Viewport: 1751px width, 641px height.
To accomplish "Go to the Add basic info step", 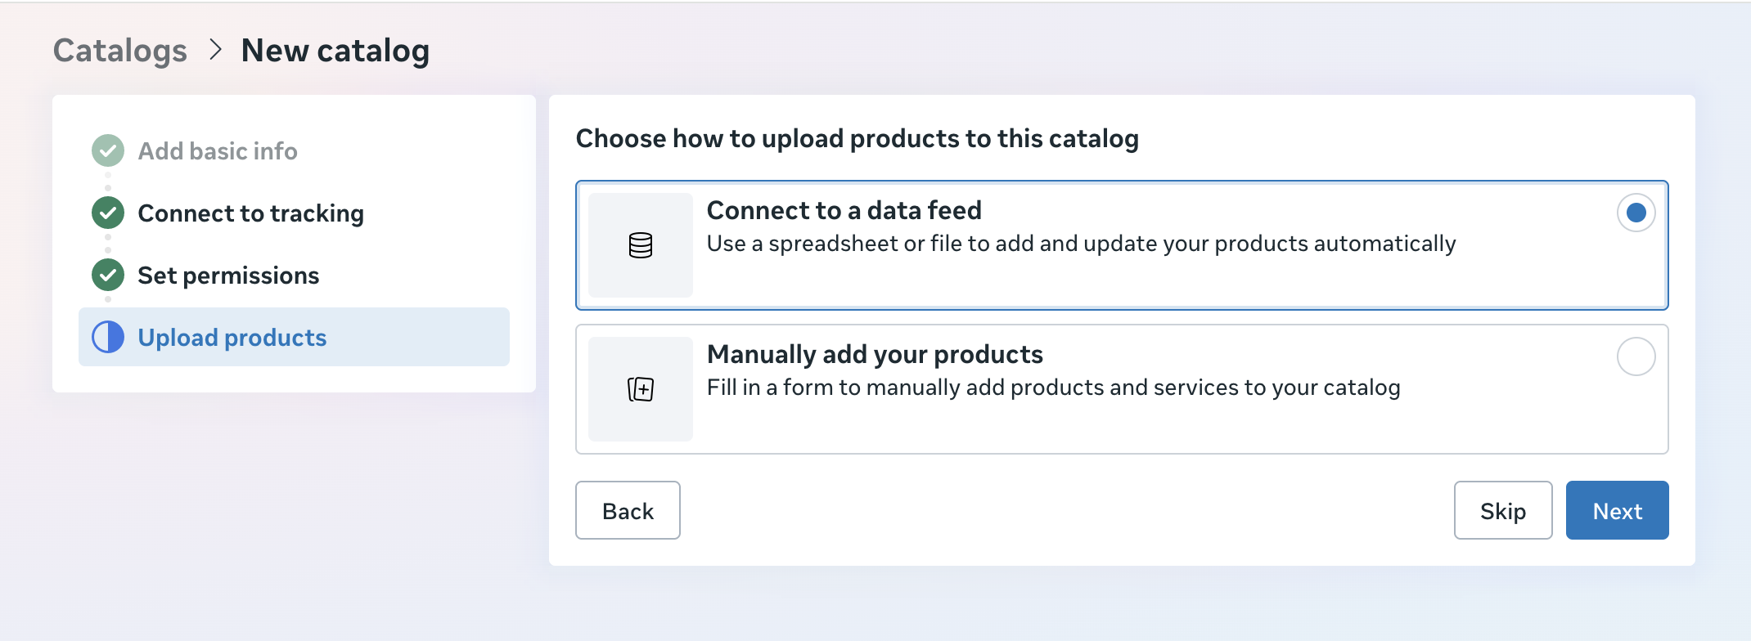I will (217, 151).
